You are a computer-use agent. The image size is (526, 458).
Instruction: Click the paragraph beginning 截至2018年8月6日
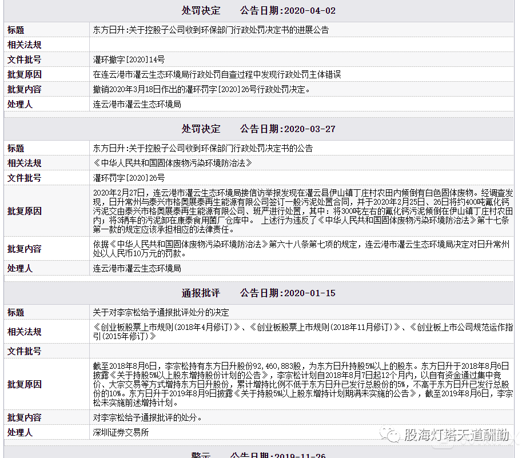pos(303,384)
